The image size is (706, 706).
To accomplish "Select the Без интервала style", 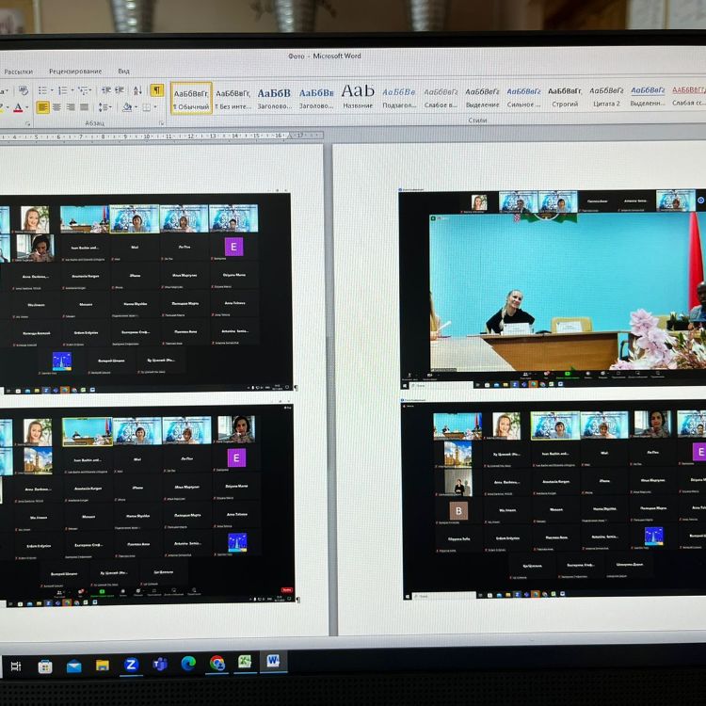I will click(x=233, y=99).
